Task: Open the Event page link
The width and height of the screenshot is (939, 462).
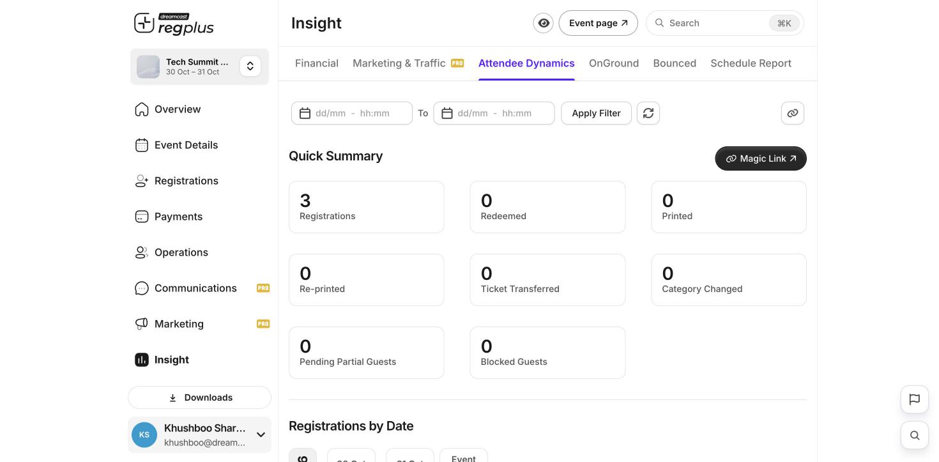Action: (598, 23)
